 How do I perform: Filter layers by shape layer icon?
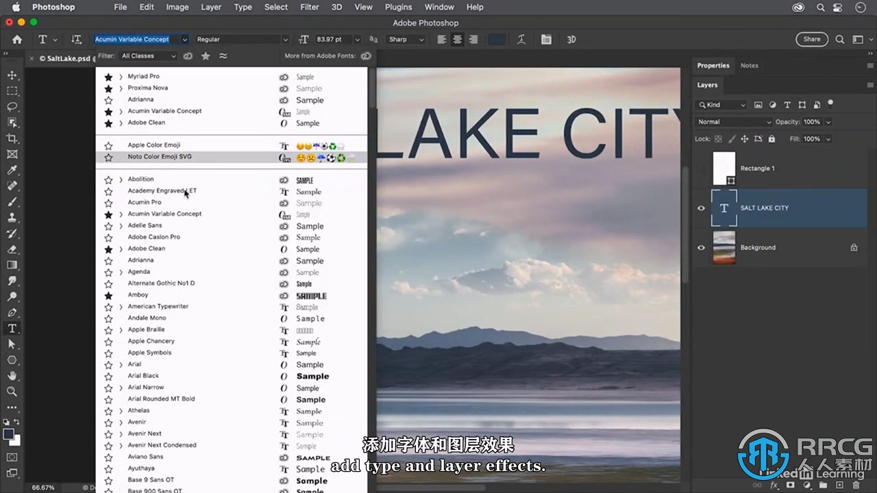tap(802, 105)
